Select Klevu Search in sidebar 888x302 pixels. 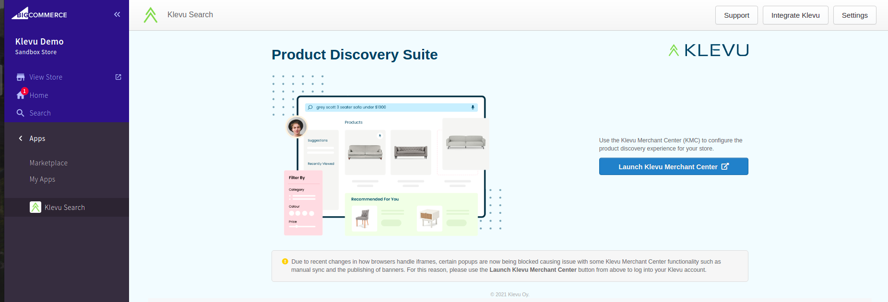tap(65, 208)
